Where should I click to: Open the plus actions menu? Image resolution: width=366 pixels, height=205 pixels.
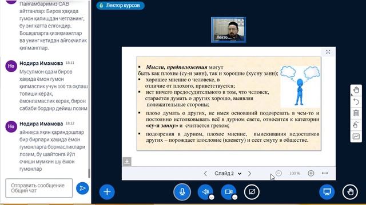[107, 192]
